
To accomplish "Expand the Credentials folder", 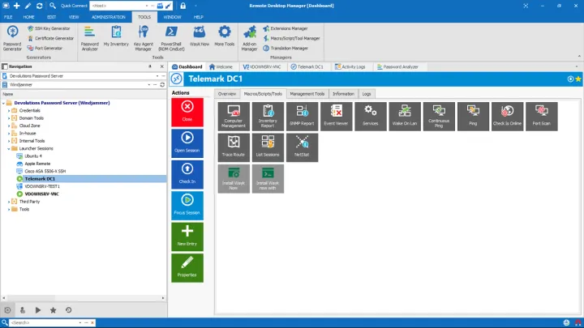I will click(x=9, y=110).
